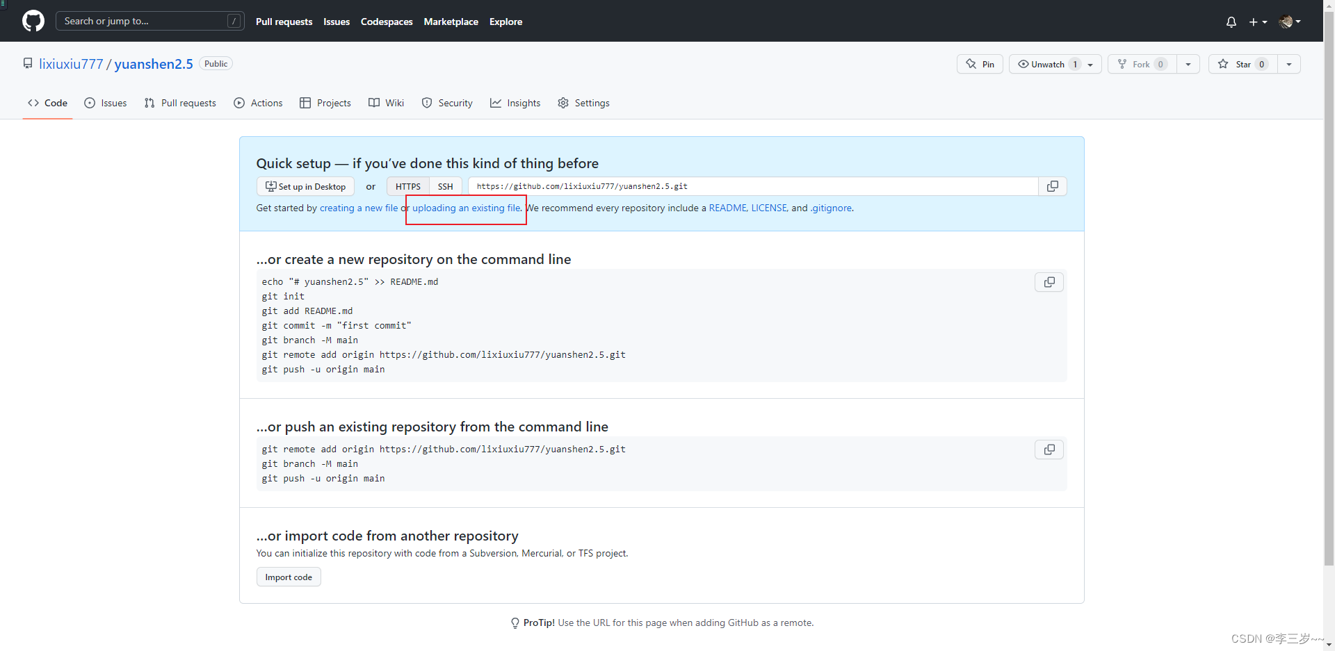
Task: Click the 'git init' command line
Action: pos(283,297)
